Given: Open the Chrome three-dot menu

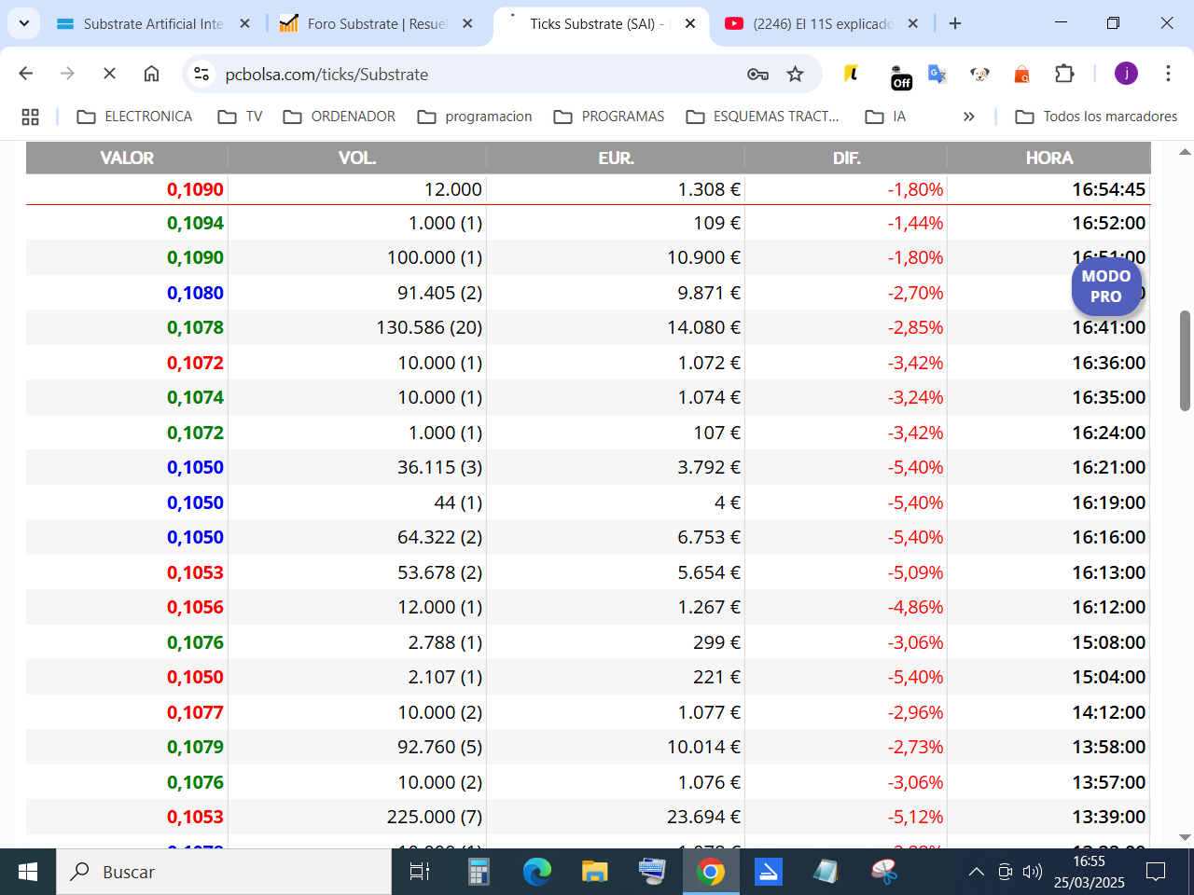Looking at the screenshot, I should point(1168,74).
